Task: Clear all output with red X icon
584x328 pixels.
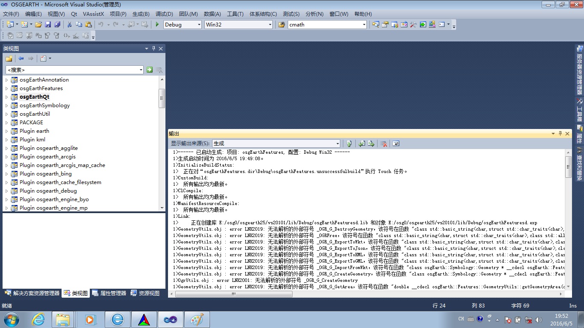Action: (x=384, y=143)
